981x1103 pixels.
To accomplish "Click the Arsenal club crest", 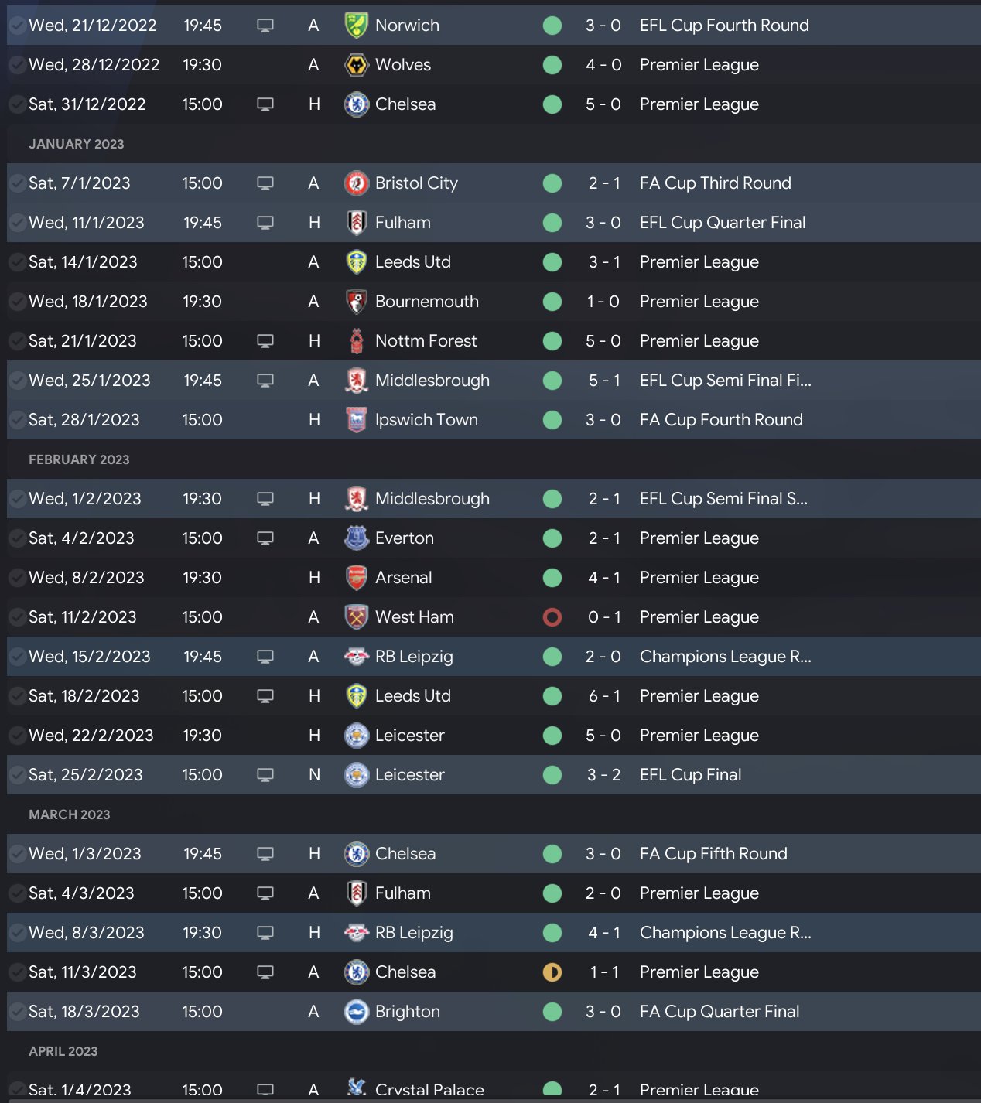I will point(356,578).
